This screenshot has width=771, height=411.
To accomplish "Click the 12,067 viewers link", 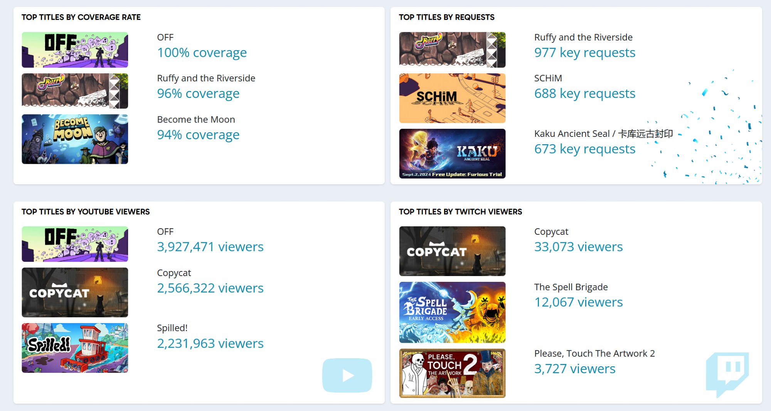I will tap(578, 302).
